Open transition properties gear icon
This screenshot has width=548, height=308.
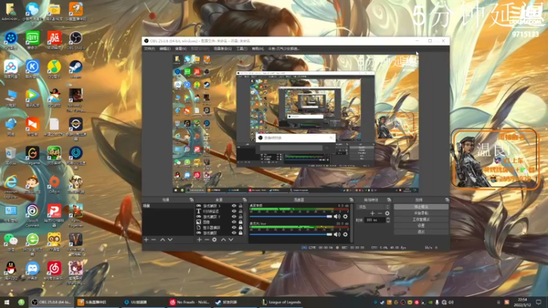(387, 214)
